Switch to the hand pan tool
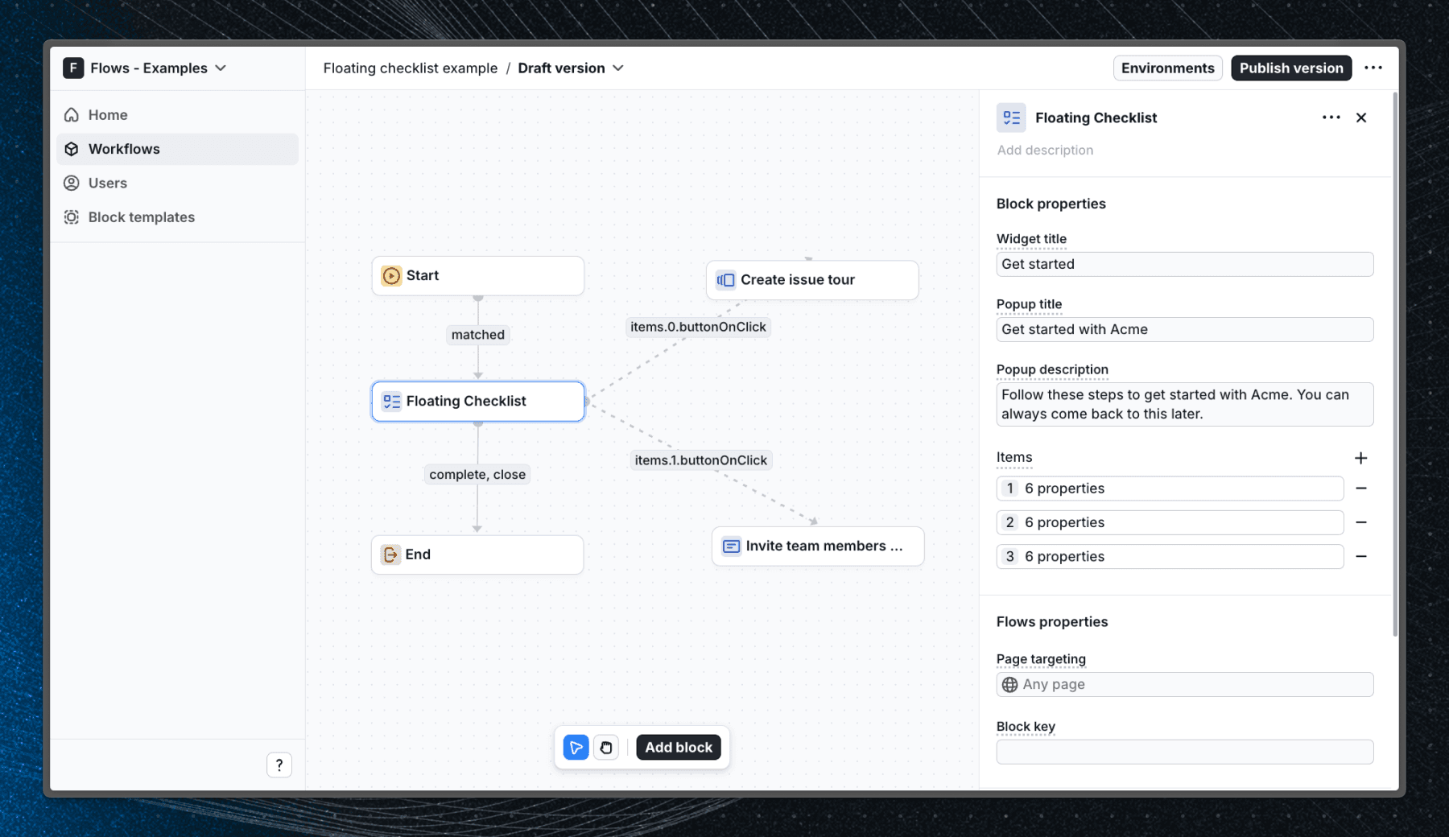 coord(605,747)
